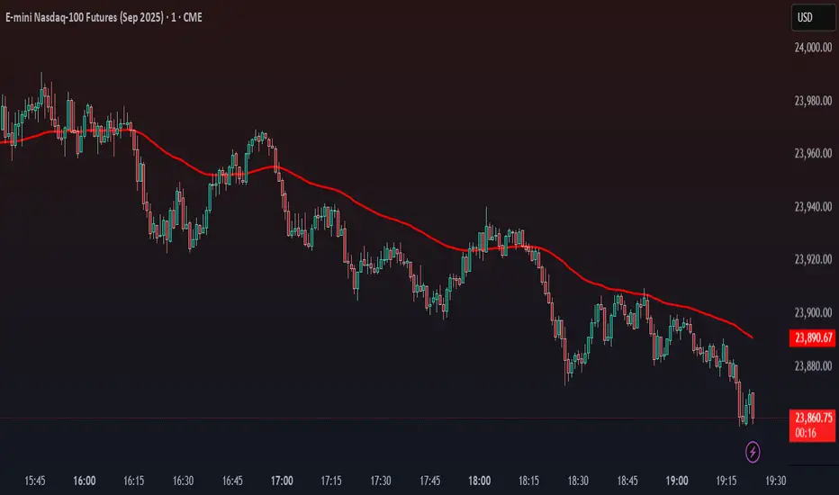Image resolution: width=839 pixels, height=495 pixels.
Task: Click the 23,960.00 price axis label
Action: (813, 154)
